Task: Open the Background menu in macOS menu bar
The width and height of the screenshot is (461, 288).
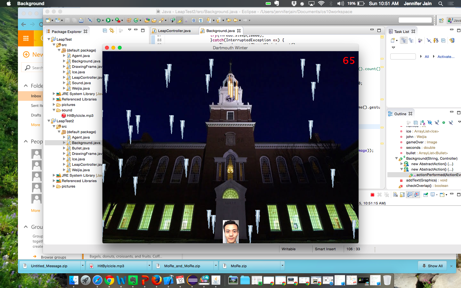Action: 31,4
